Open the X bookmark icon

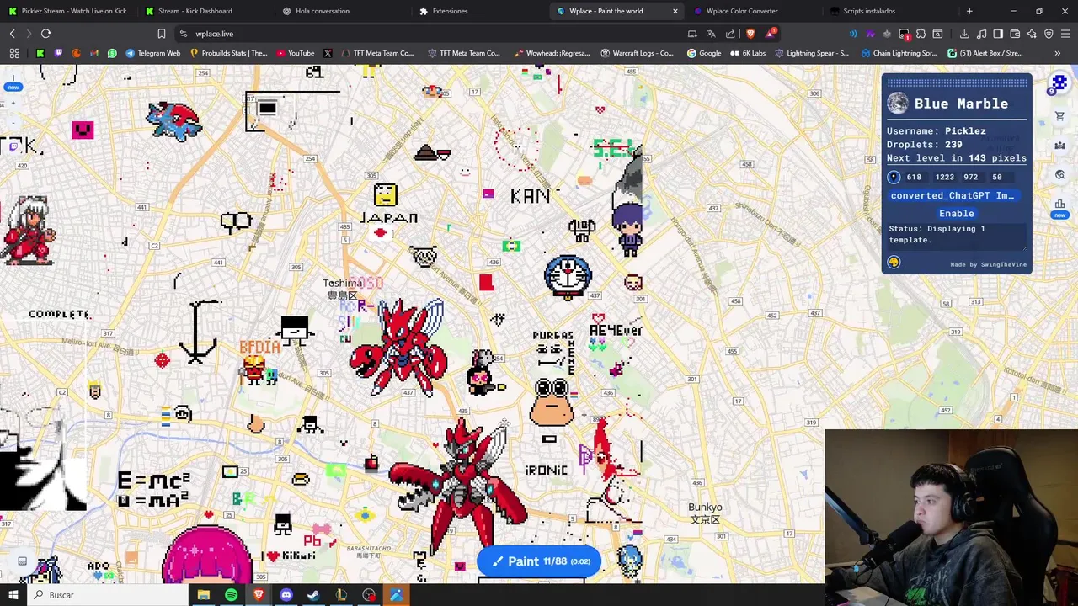coord(328,53)
